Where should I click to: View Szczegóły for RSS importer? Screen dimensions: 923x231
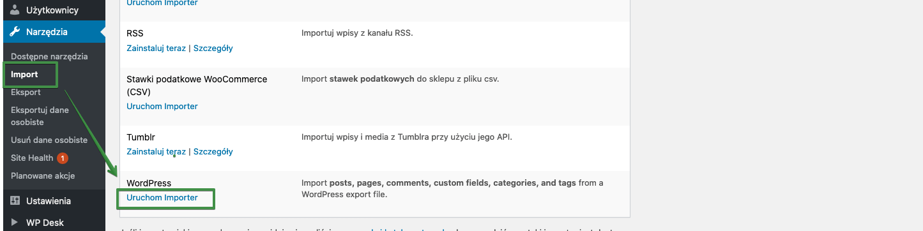click(x=213, y=48)
